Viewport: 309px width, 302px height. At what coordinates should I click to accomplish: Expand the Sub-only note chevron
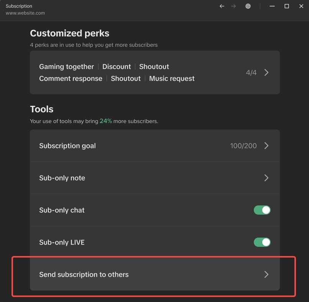[266, 178]
